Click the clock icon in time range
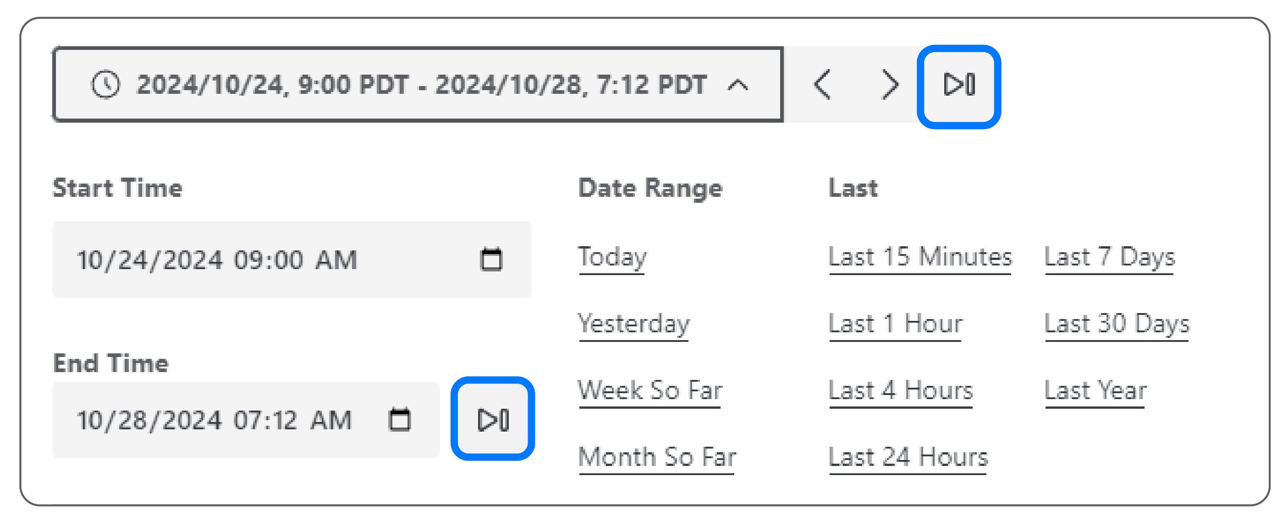 105,84
